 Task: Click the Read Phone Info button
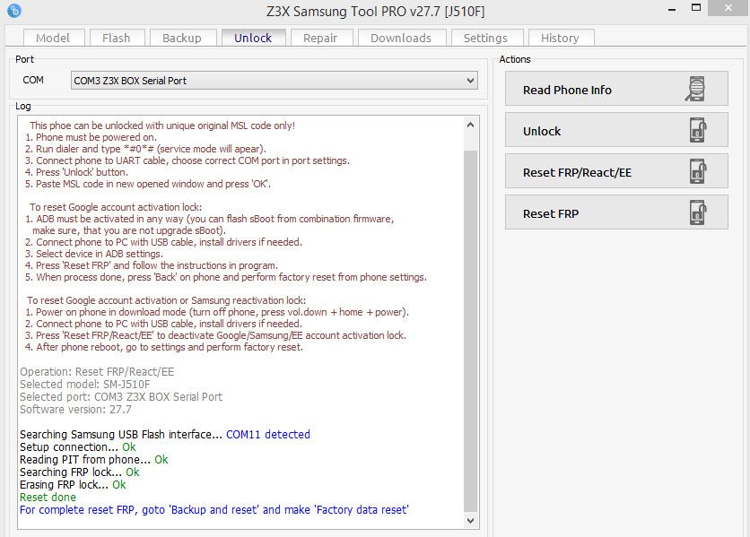(616, 89)
